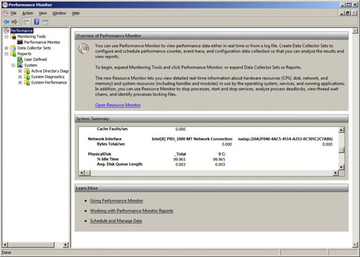Viewport: 360px width, 257px height.
Task: Collapse the System reports node
Action: coord(13,65)
